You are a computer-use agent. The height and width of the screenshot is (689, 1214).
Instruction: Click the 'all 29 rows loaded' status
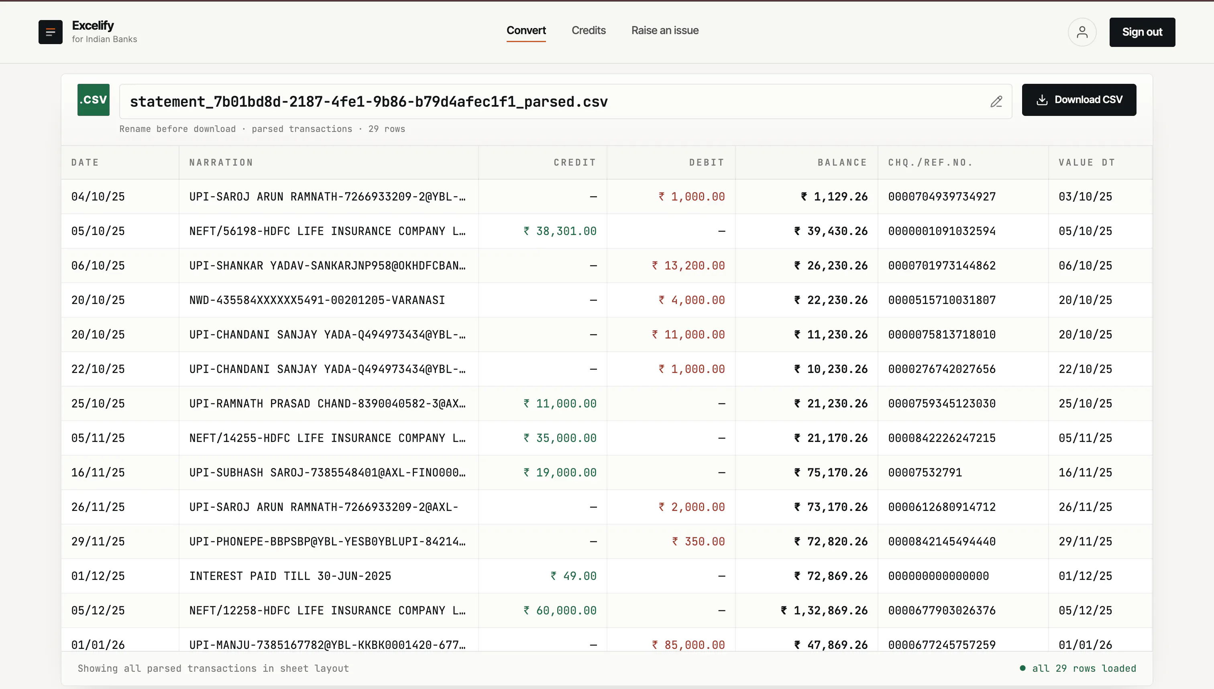[1078, 668]
